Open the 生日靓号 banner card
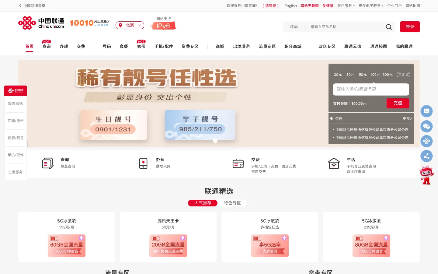This screenshot has height=274, width=438. click(x=113, y=125)
